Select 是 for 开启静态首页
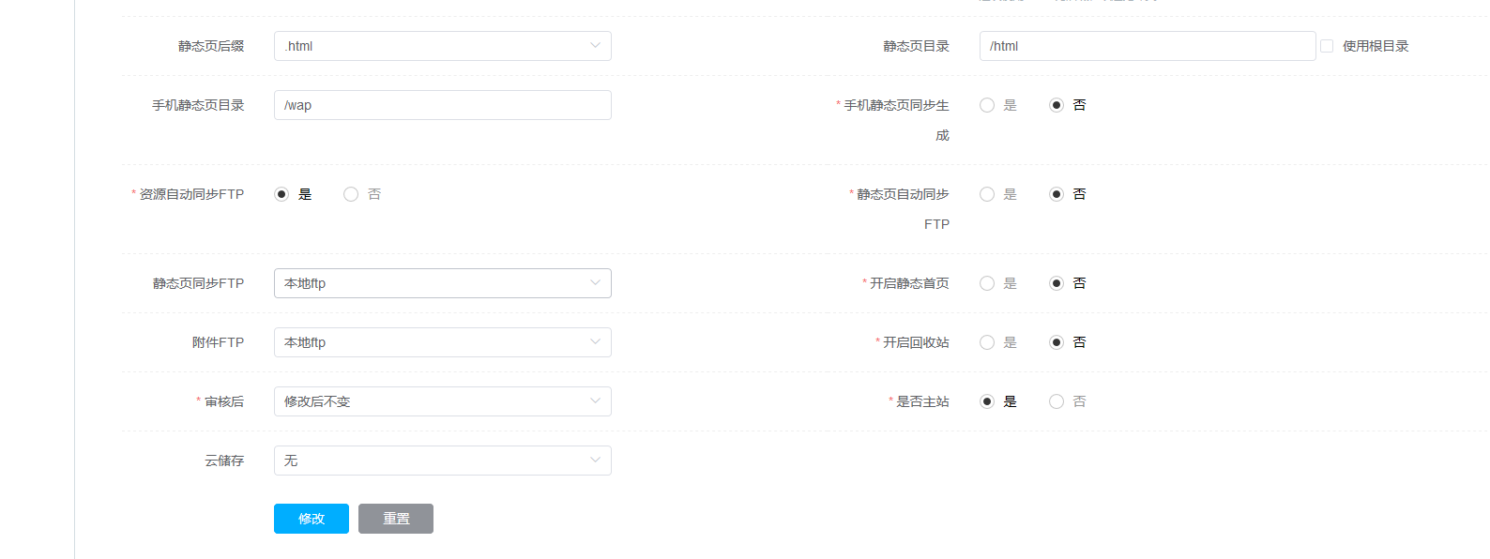This screenshot has height=559, width=1490. [x=987, y=283]
